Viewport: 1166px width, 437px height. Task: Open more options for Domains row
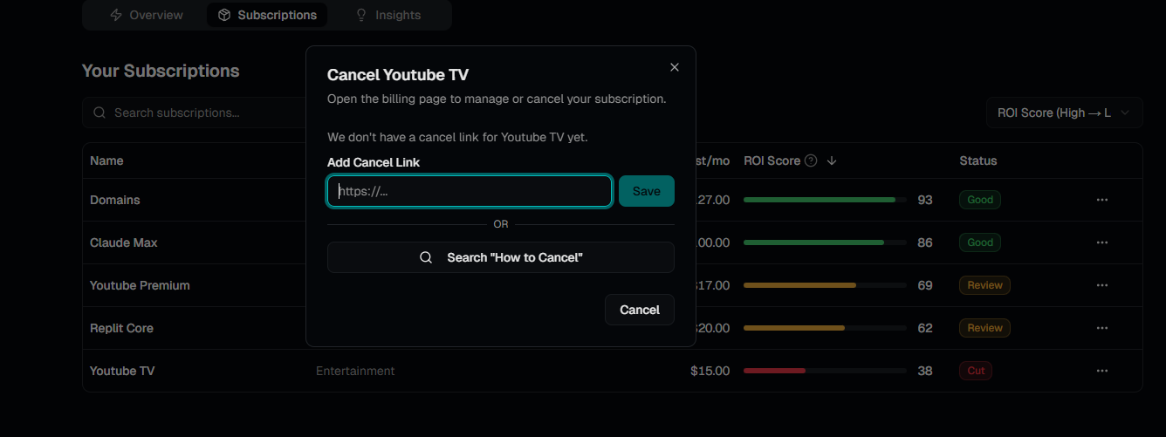click(x=1102, y=200)
